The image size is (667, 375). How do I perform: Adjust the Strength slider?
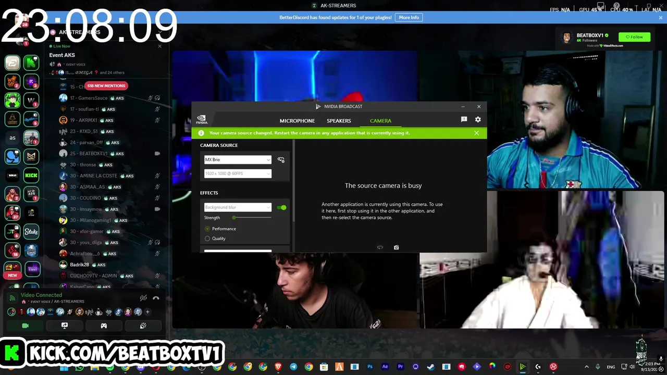252,218
